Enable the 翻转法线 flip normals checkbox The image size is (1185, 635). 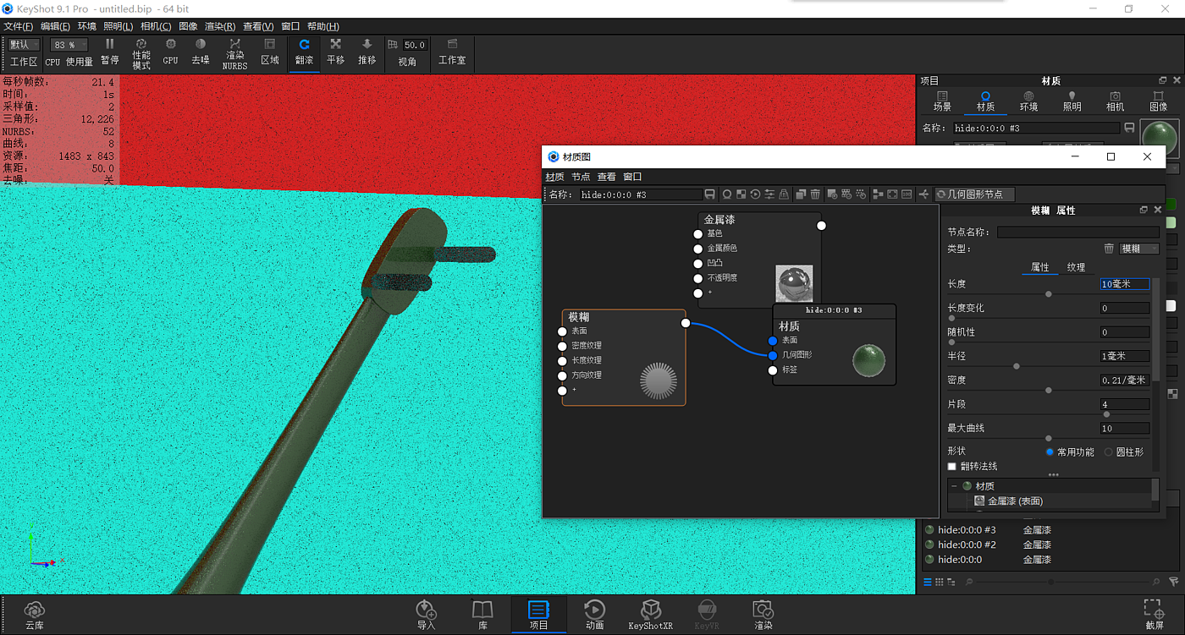click(x=952, y=467)
